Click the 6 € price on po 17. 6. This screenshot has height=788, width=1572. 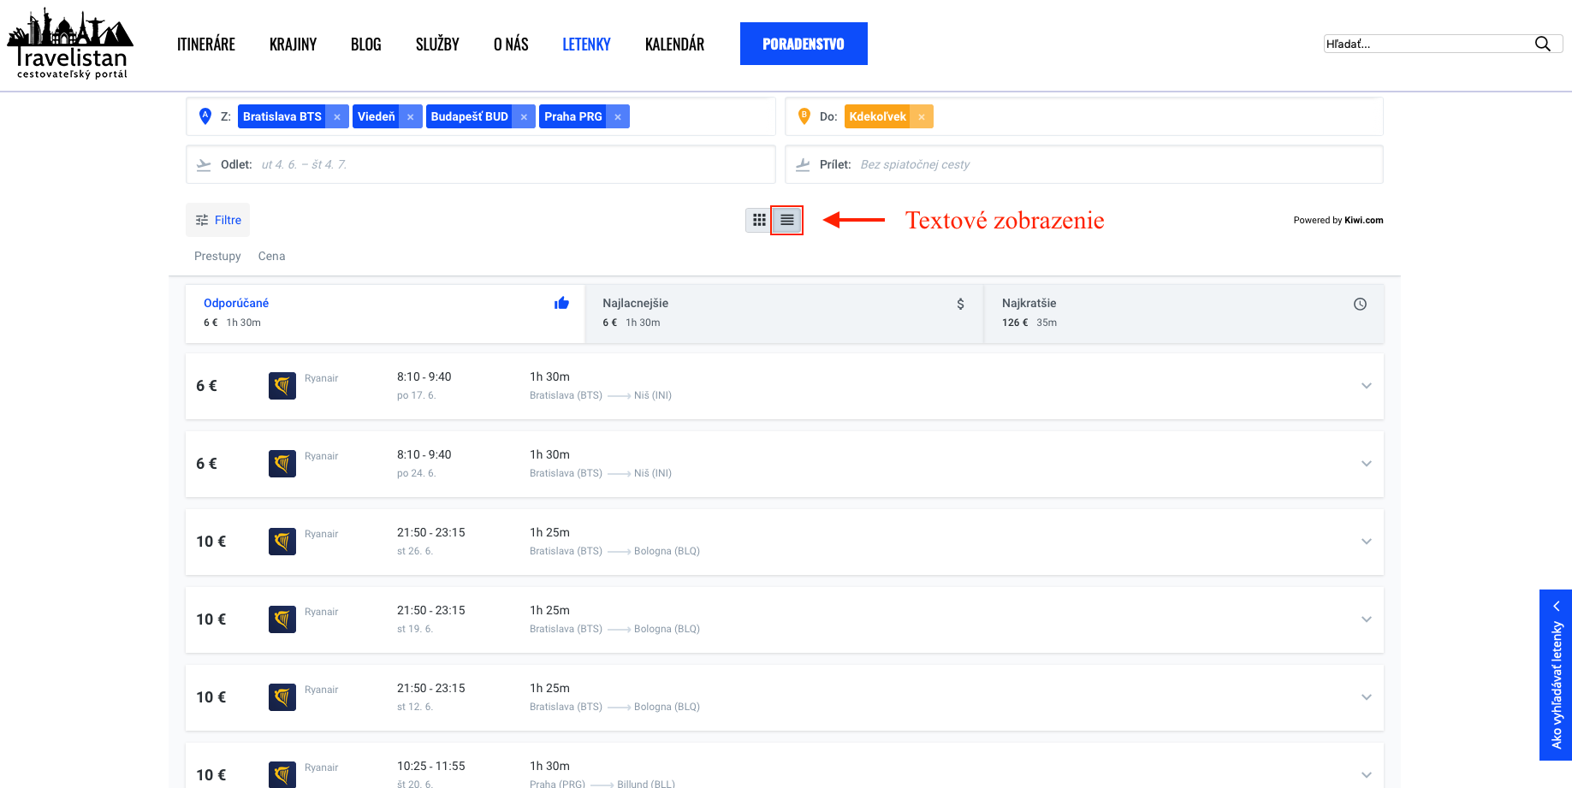coord(206,386)
